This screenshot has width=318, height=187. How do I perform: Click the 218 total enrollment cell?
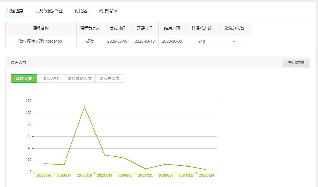click(x=202, y=41)
